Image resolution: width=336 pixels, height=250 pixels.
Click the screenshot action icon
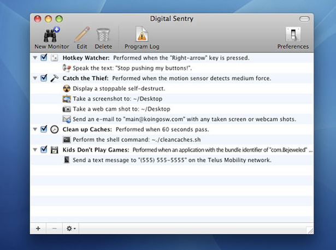click(67, 99)
